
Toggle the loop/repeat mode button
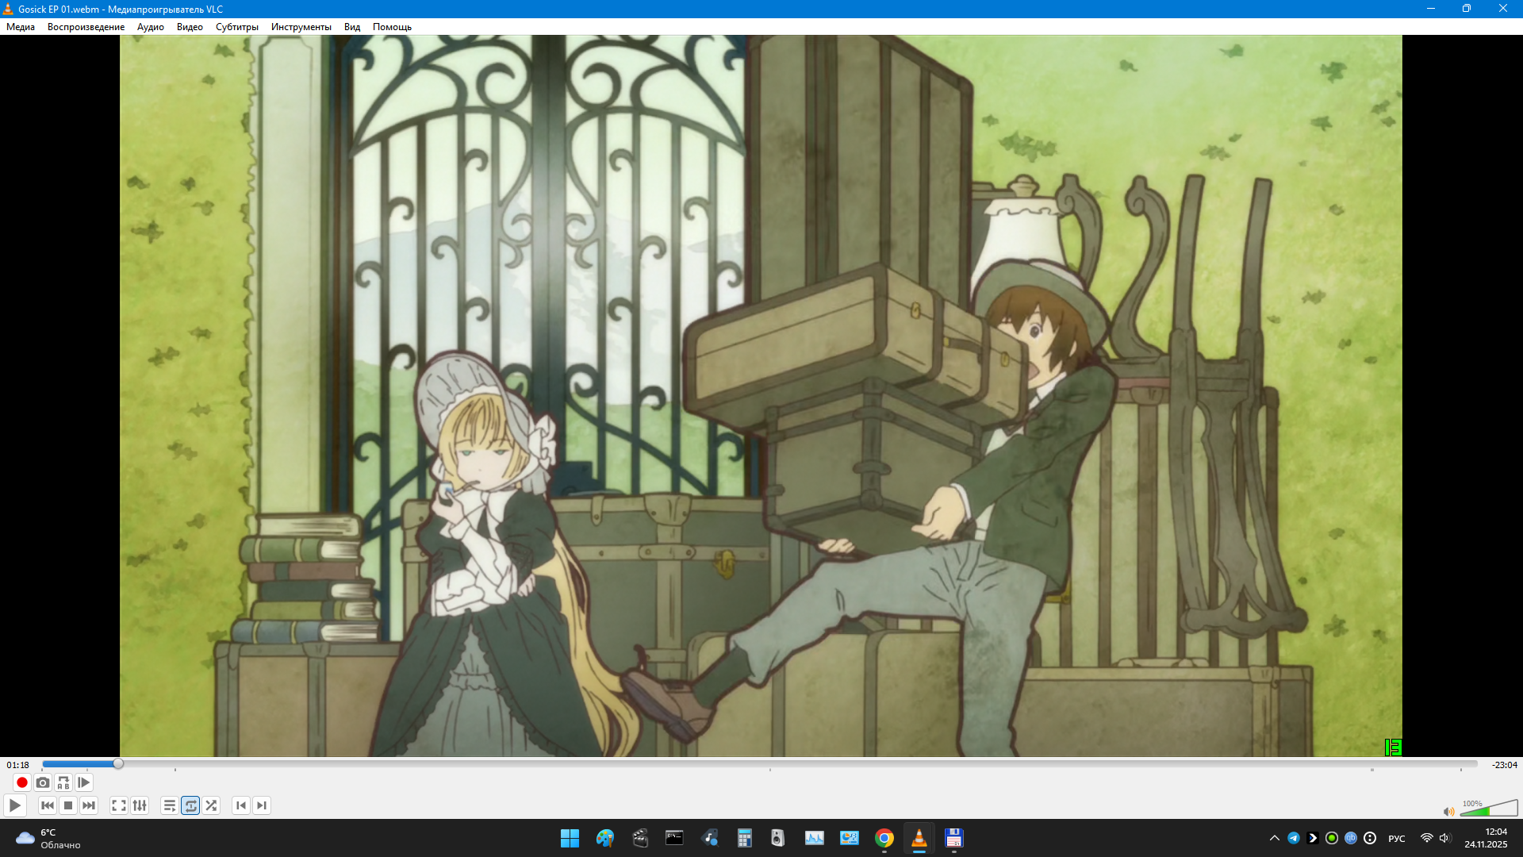(x=190, y=806)
